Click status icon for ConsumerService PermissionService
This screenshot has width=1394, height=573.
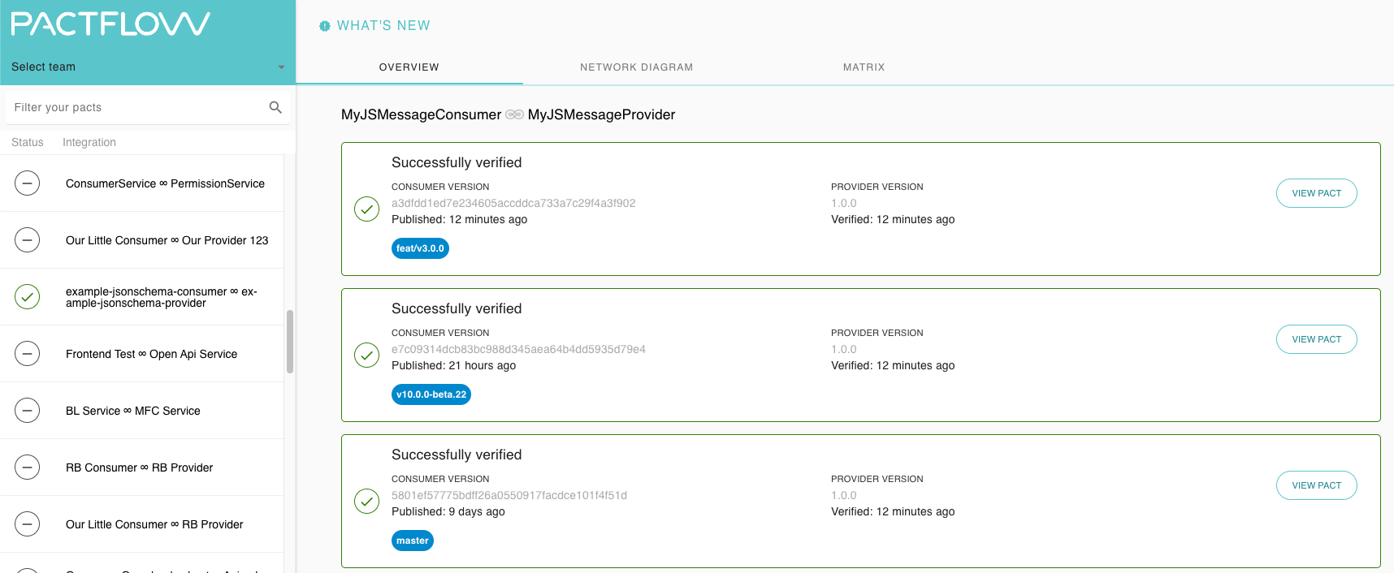(x=28, y=183)
